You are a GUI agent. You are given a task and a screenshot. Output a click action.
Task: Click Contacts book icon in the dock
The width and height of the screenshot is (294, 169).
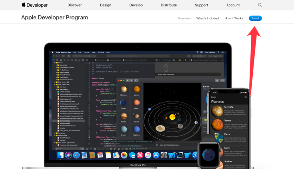coord(92,155)
